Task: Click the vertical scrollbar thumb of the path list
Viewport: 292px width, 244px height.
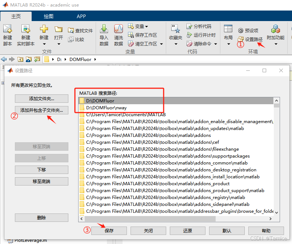Action: pyautogui.click(x=276, y=105)
